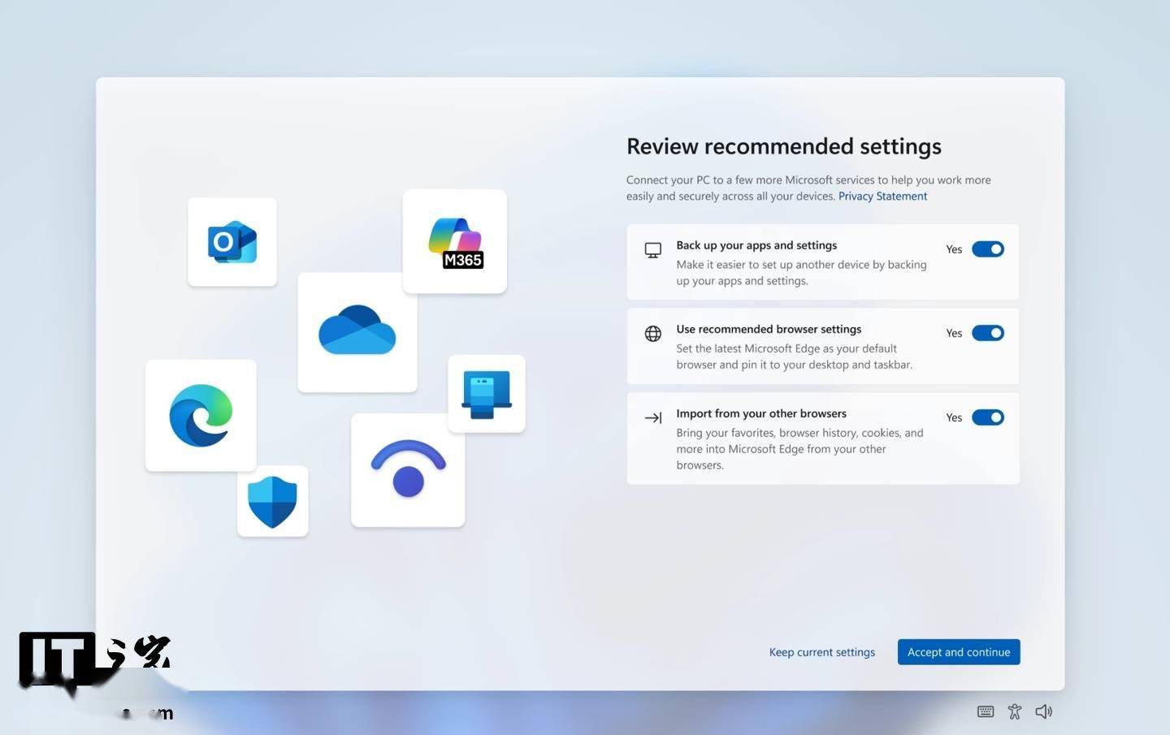Click 'Make it easier to set up another device' description
Screen dimensions: 1170x735
(801, 273)
